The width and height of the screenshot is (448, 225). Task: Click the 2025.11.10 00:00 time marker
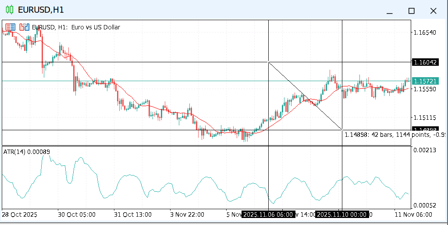tap(342, 214)
